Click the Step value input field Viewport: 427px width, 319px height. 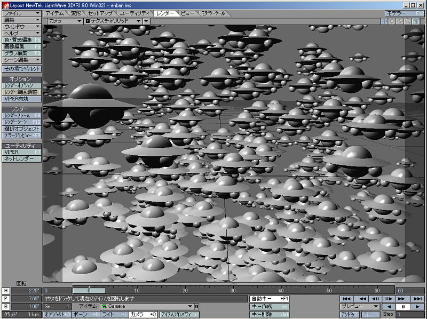pyautogui.click(x=409, y=315)
